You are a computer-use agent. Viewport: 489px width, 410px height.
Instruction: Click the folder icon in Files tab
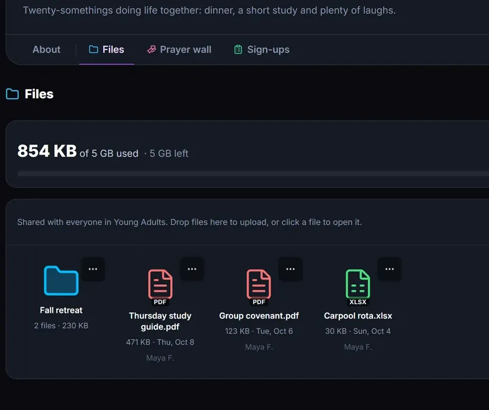coord(93,50)
